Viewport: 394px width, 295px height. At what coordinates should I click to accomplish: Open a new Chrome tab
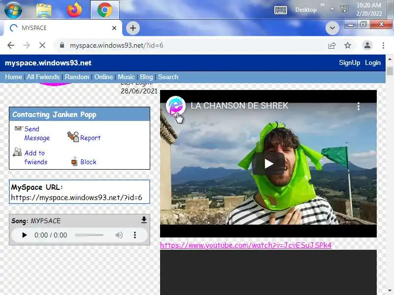click(x=132, y=28)
